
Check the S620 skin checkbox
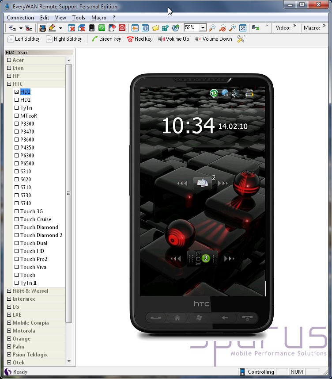coord(16,180)
